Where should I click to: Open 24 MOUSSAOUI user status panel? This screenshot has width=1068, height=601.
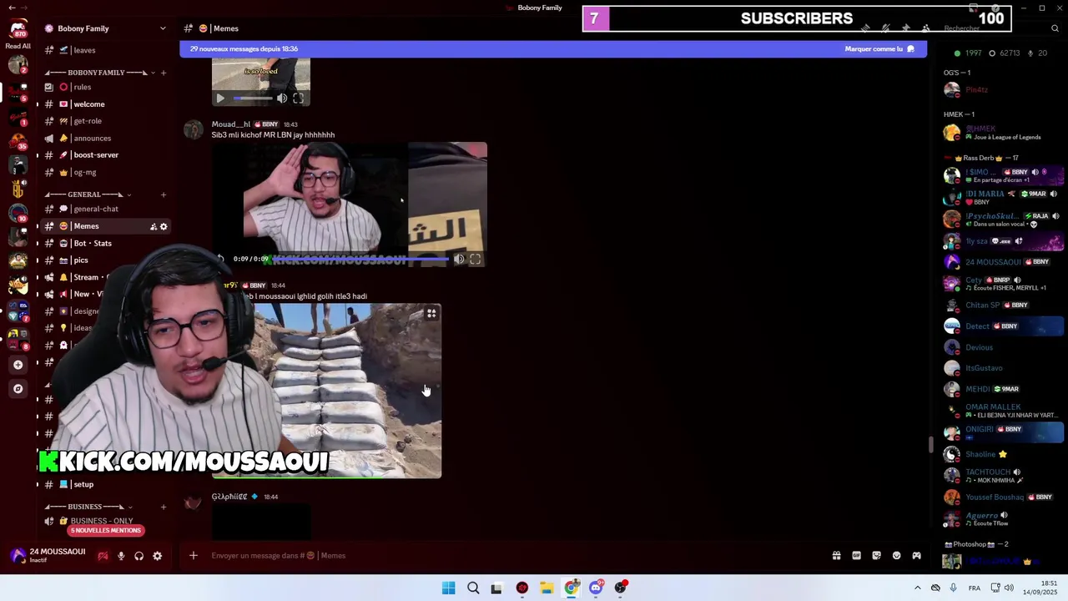48,556
